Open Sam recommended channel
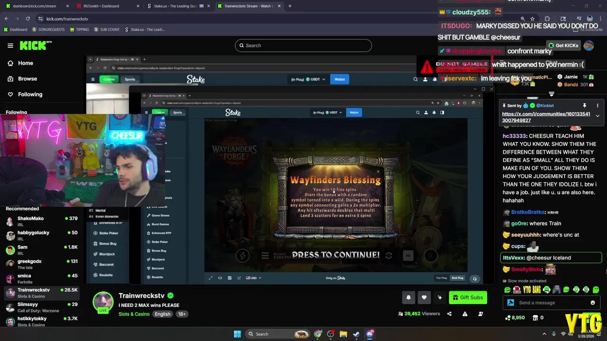 click(42, 250)
